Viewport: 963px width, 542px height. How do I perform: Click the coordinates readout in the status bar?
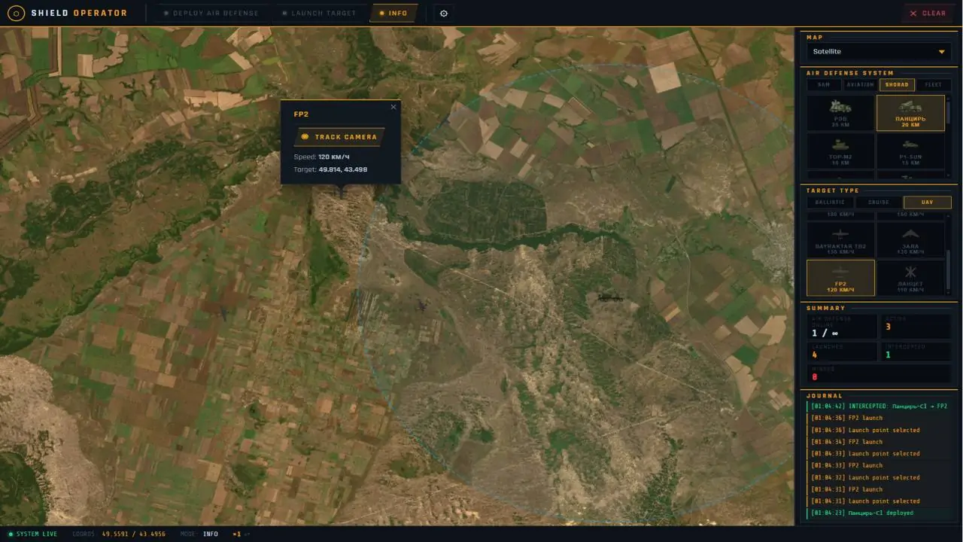[119, 534]
